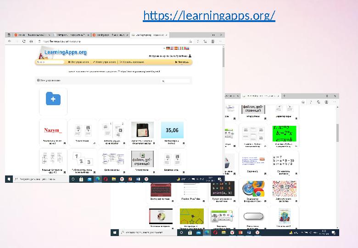Click the favorites star in back browser toolbar
Screen dimensions: 358x248
(x=303, y=102)
